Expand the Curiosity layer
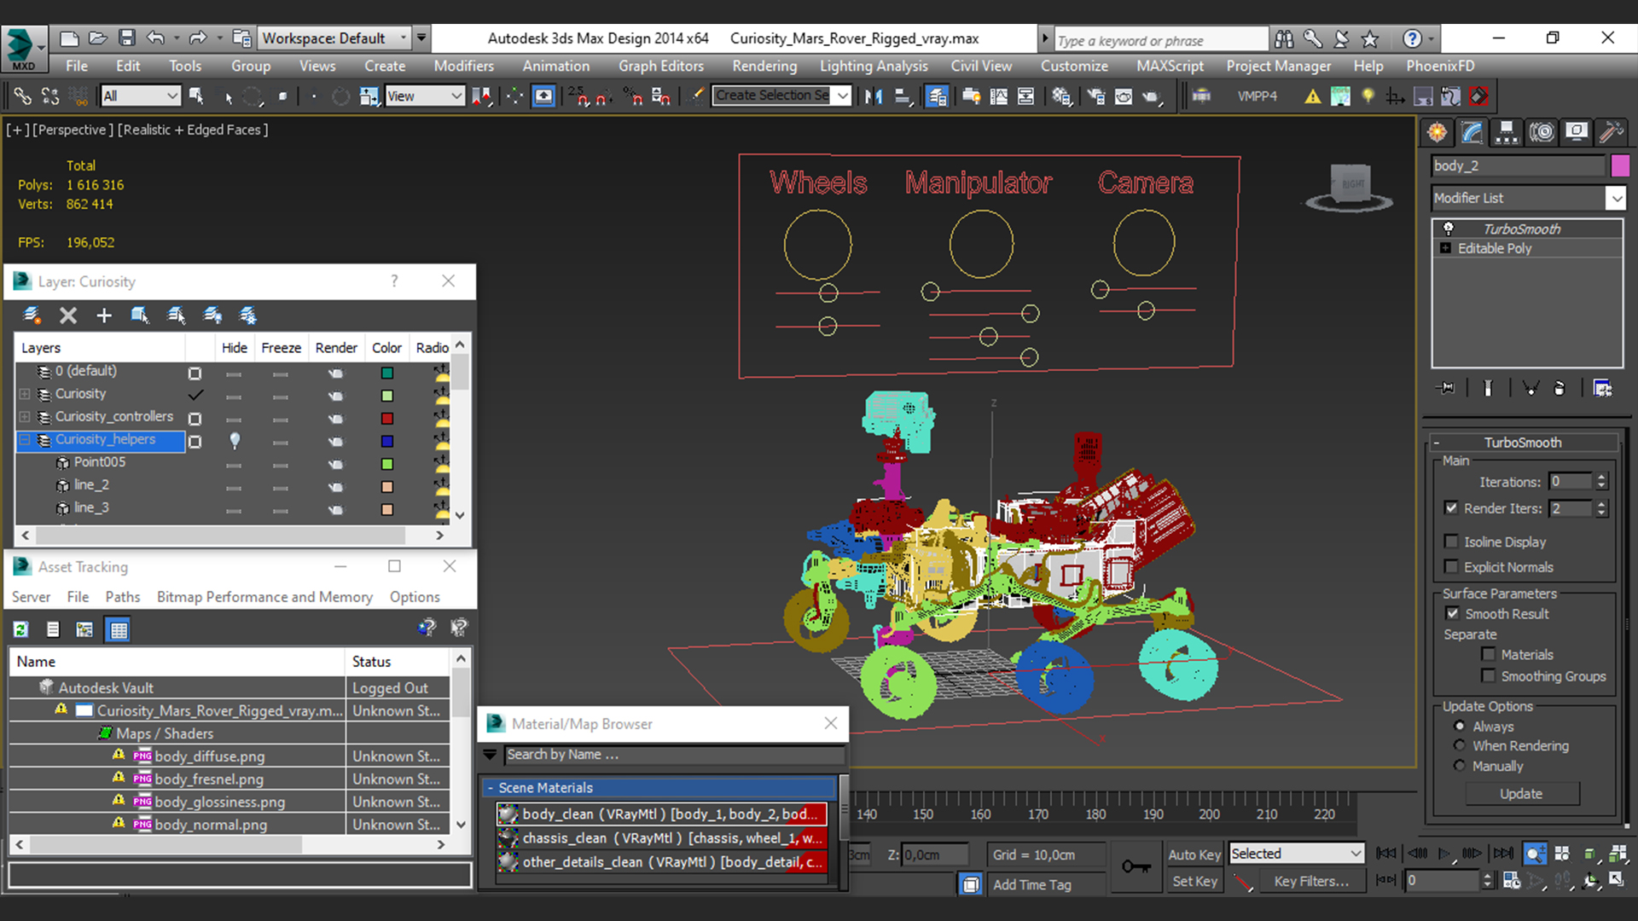 (25, 394)
